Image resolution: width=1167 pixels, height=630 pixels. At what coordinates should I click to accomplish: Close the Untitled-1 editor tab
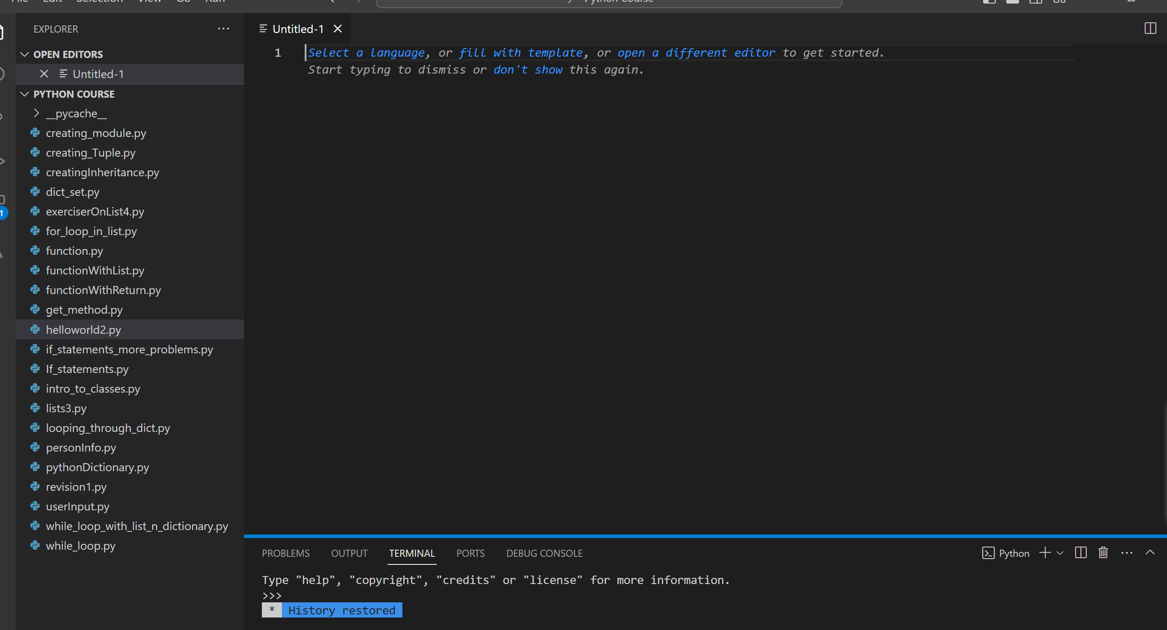click(x=337, y=29)
